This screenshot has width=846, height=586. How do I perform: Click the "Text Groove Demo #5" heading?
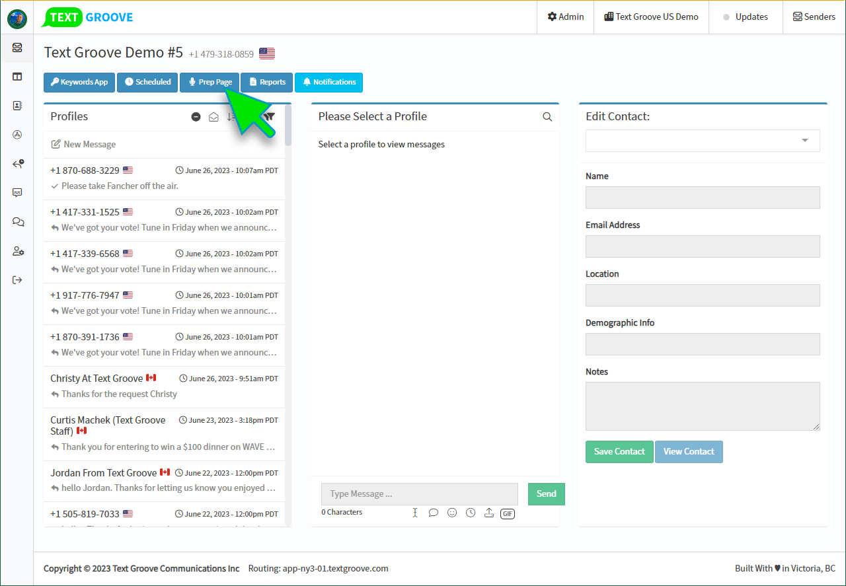pyautogui.click(x=113, y=52)
